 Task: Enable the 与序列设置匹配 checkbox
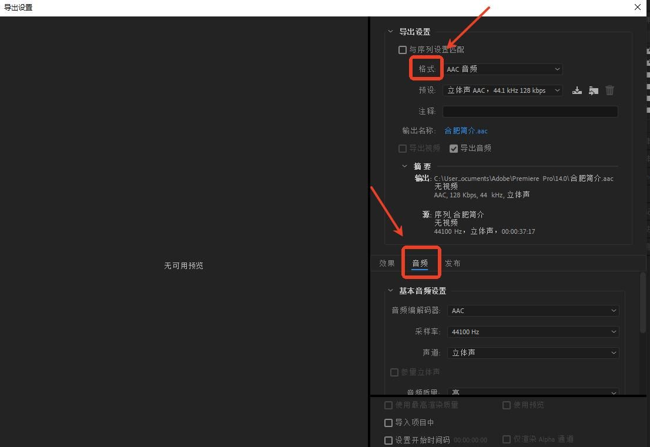402,50
